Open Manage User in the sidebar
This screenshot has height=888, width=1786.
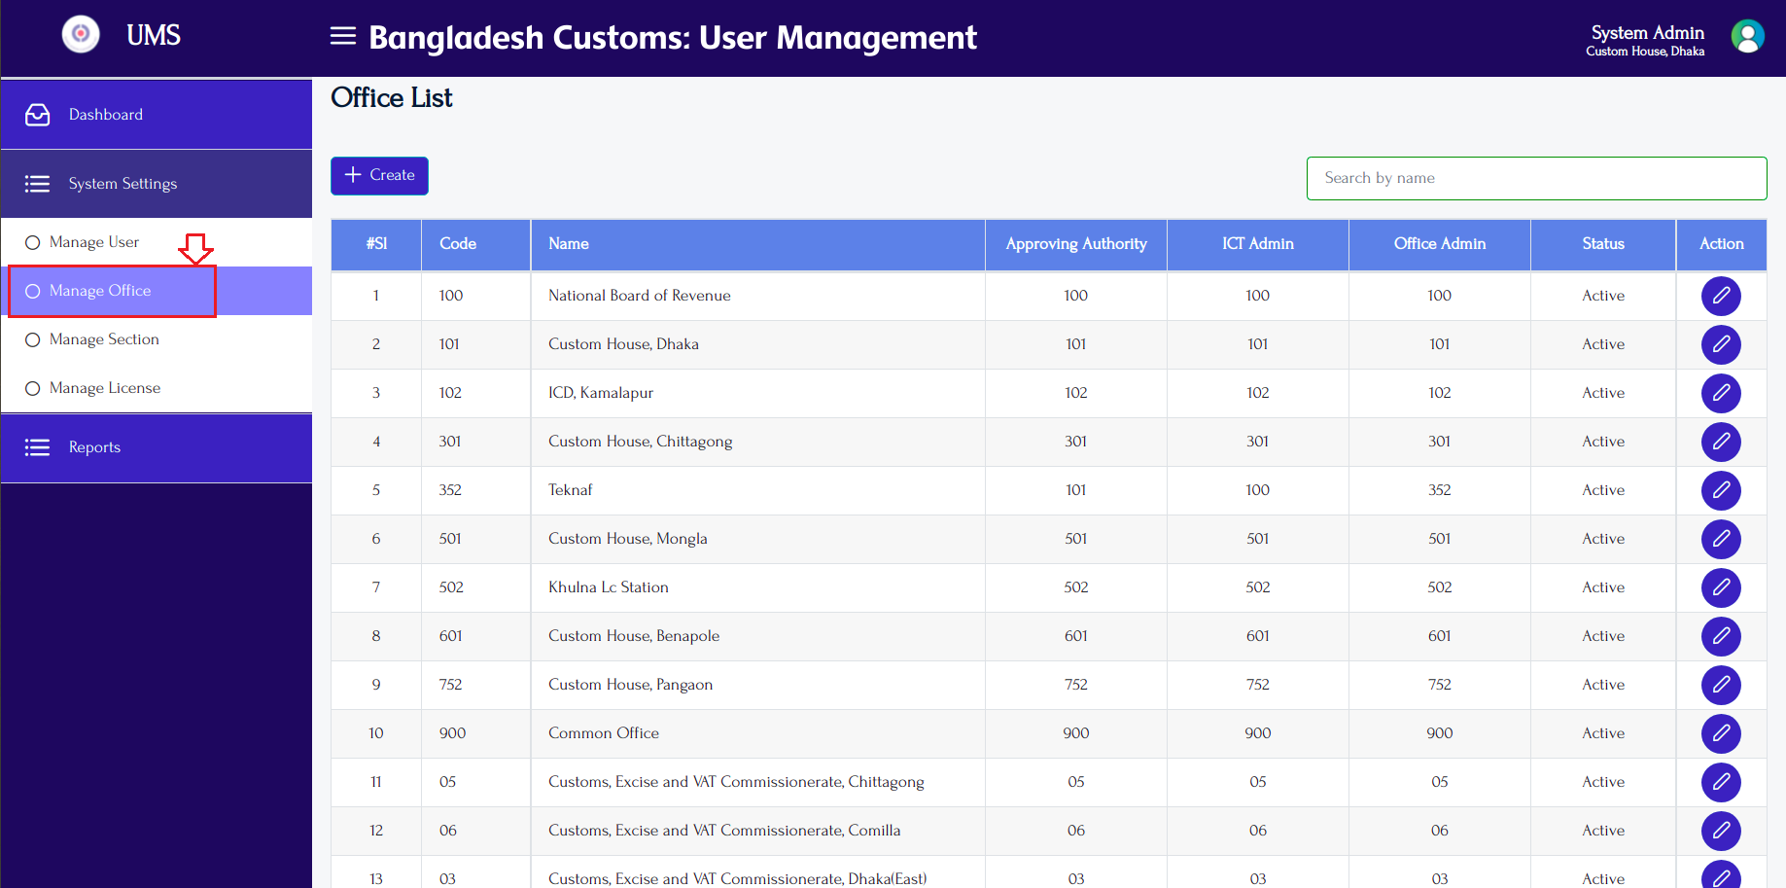pyautogui.click(x=157, y=242)
